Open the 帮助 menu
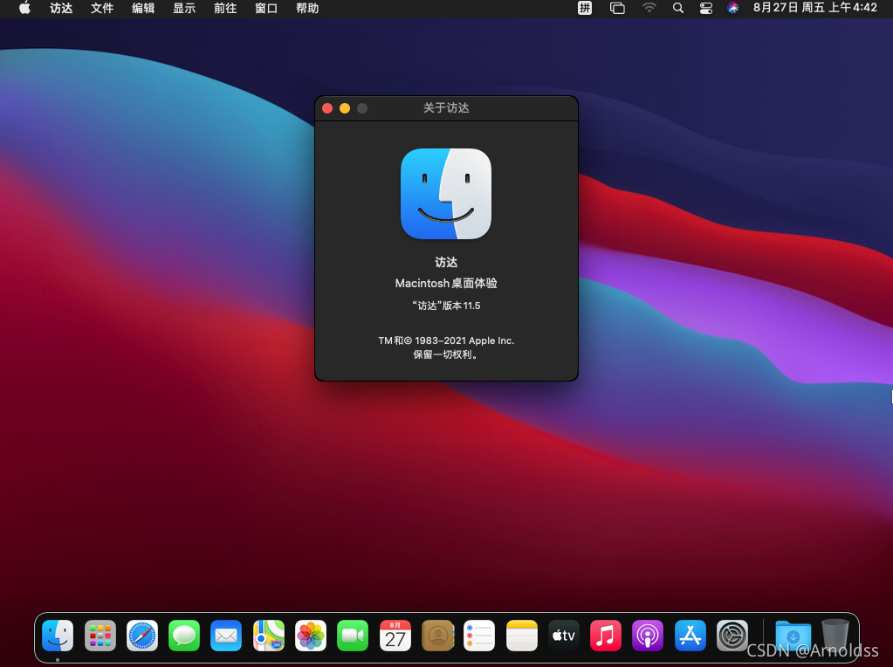 [x=307, y=8]
